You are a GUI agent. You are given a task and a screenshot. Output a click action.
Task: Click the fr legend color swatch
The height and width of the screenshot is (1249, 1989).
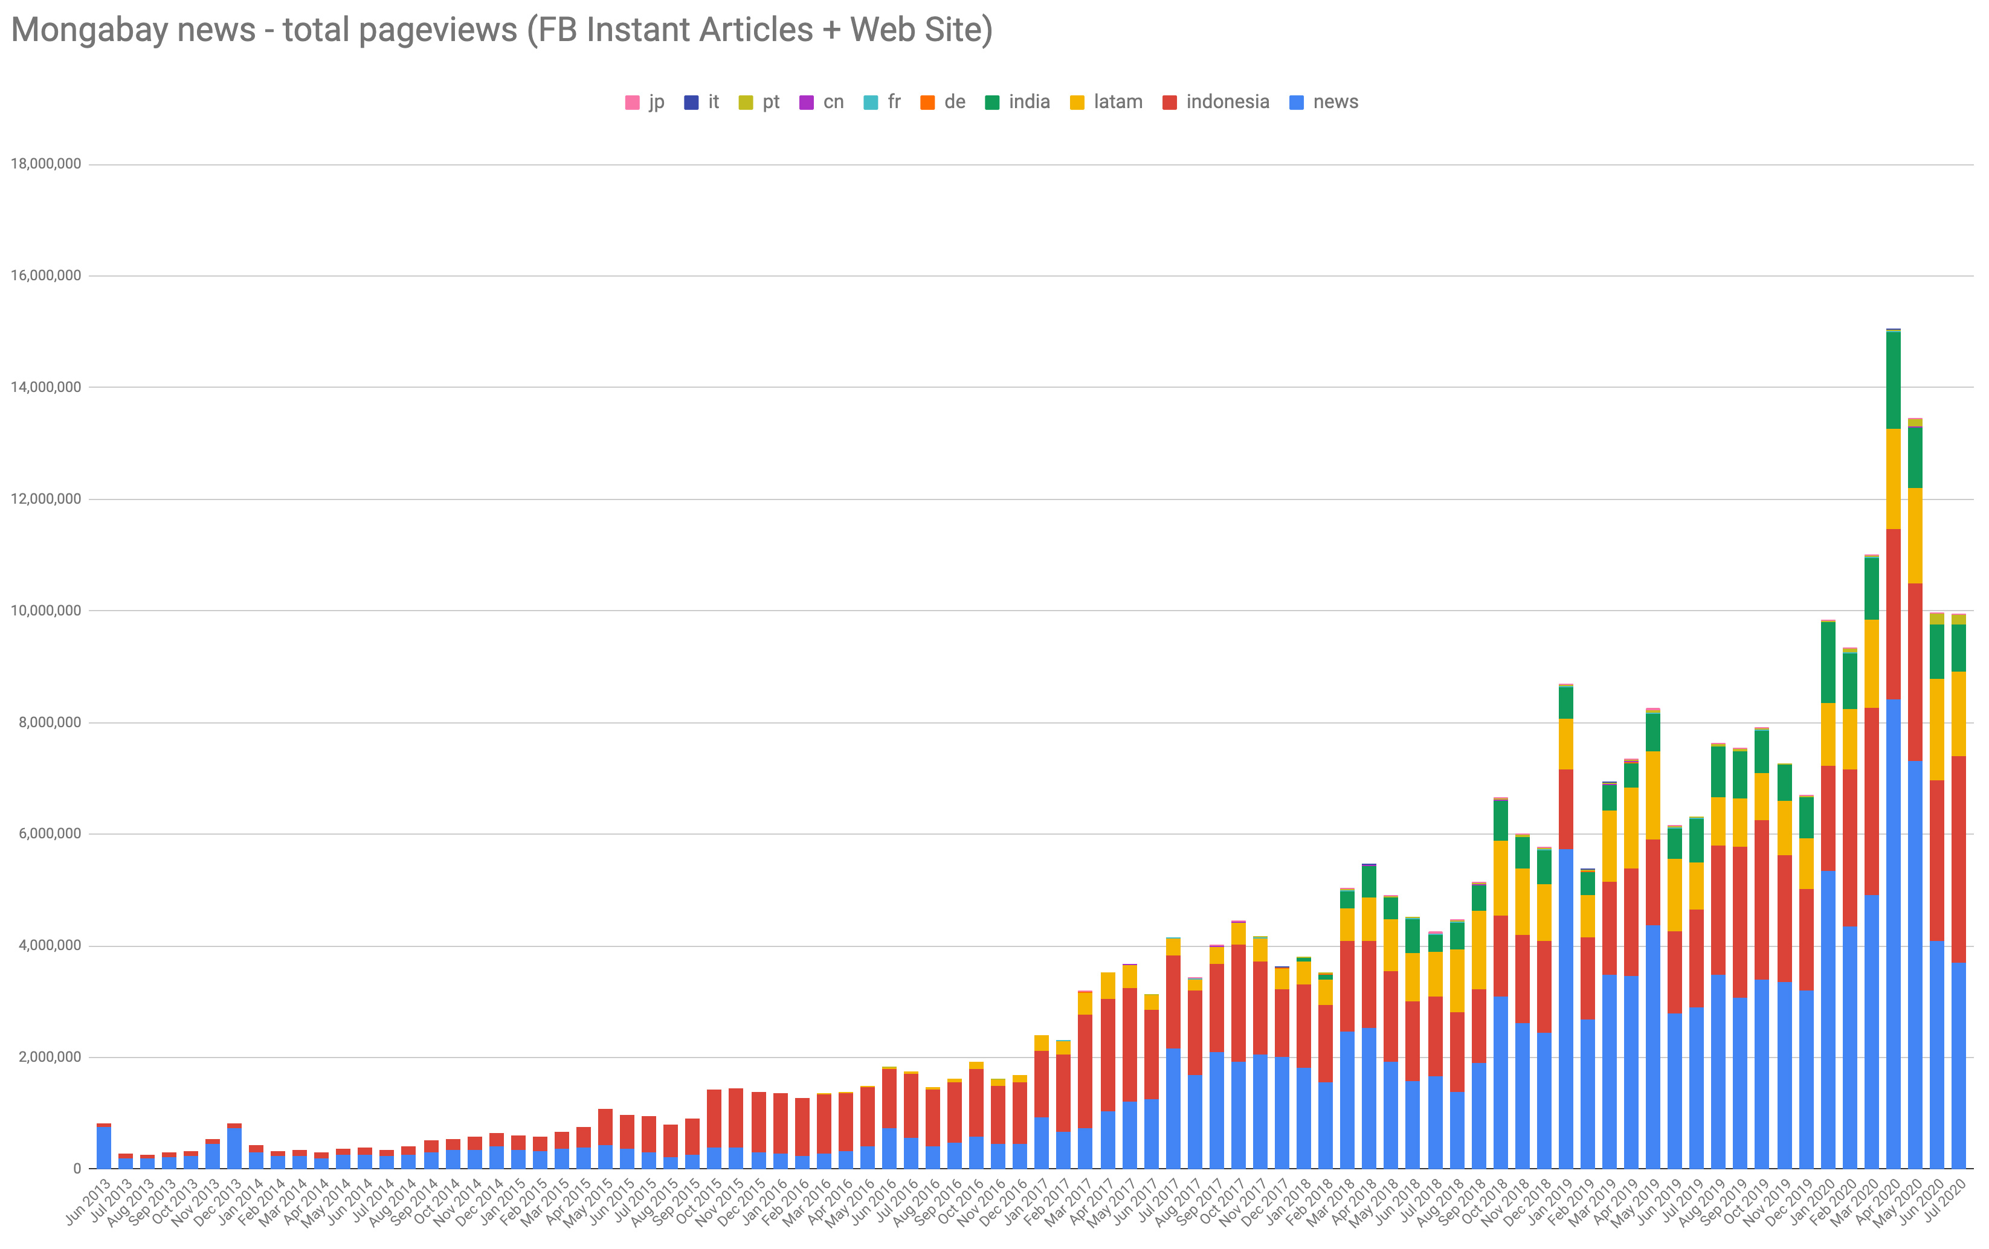pos(871,102)
